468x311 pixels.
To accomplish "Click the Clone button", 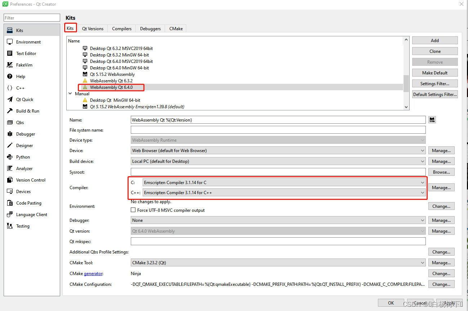I will pos(434,51).
